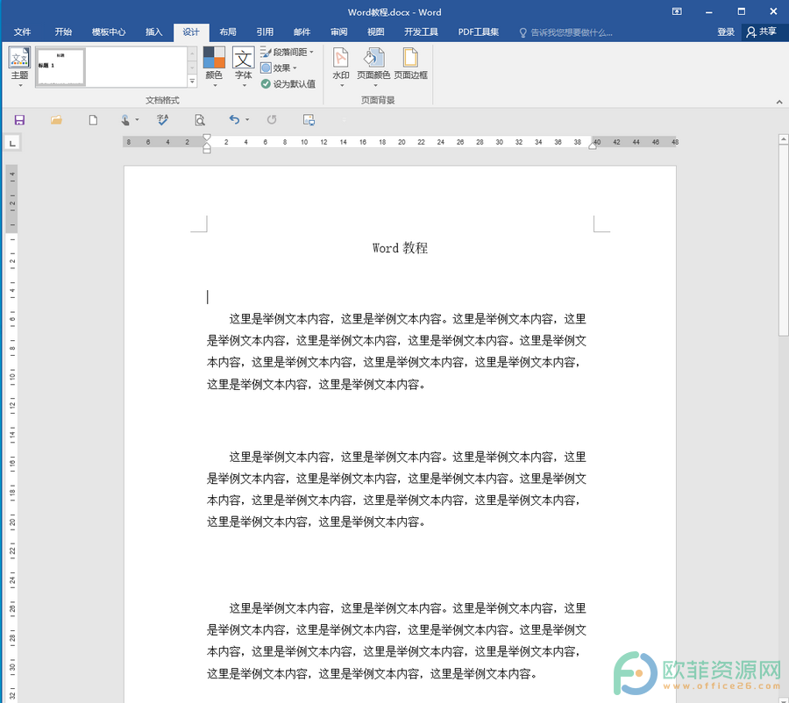The width and height of the screenshot is (789, 703).
Task: Collapse the ribbon with the chevron
Action: pos(779,102)
